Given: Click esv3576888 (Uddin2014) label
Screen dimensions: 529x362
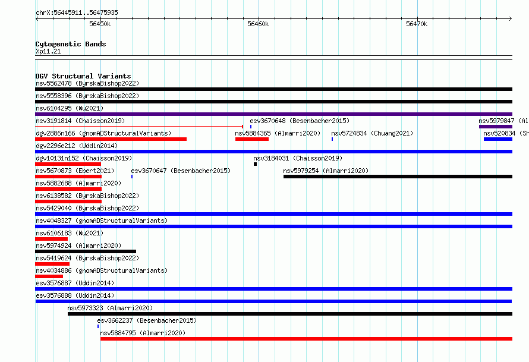Looking at the screenshot, I should pyautogui.click(x=75, y=295).
